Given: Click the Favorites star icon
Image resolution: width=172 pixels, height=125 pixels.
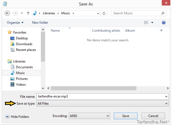Looking at the screenshot, I should pyautogui.click(x=10, y=32).
